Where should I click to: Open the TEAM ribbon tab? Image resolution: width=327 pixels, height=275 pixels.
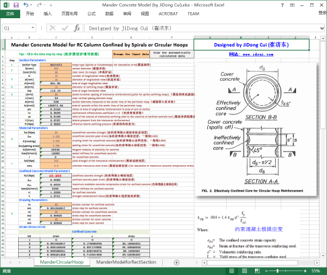coord(193,13)
